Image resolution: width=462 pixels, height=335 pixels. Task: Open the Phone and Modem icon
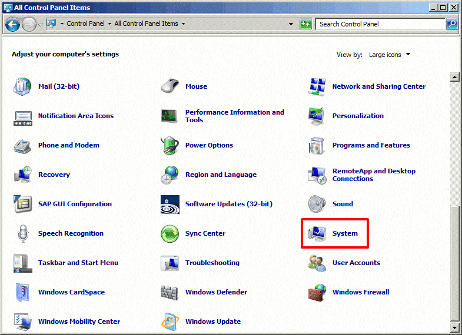(x=23, y=146)
